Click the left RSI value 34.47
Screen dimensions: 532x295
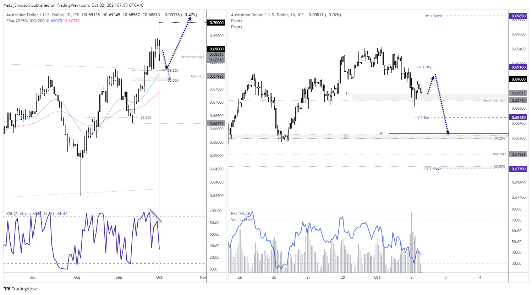[x=62, y=214]
